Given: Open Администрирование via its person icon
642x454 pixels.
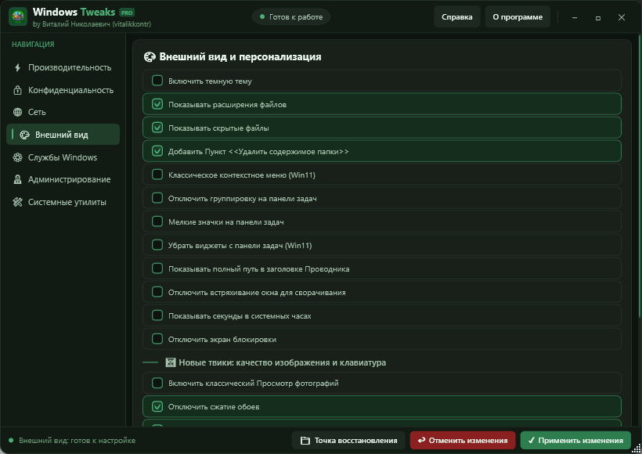Looking at the screenshot, I should pyautogui.click(x=17, y=179).
